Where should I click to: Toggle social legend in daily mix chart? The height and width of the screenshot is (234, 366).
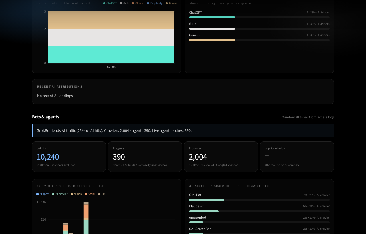pos(90,194)
